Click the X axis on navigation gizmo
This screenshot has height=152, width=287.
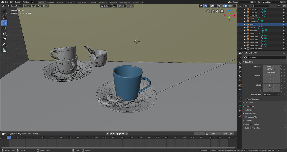(234, 16)
